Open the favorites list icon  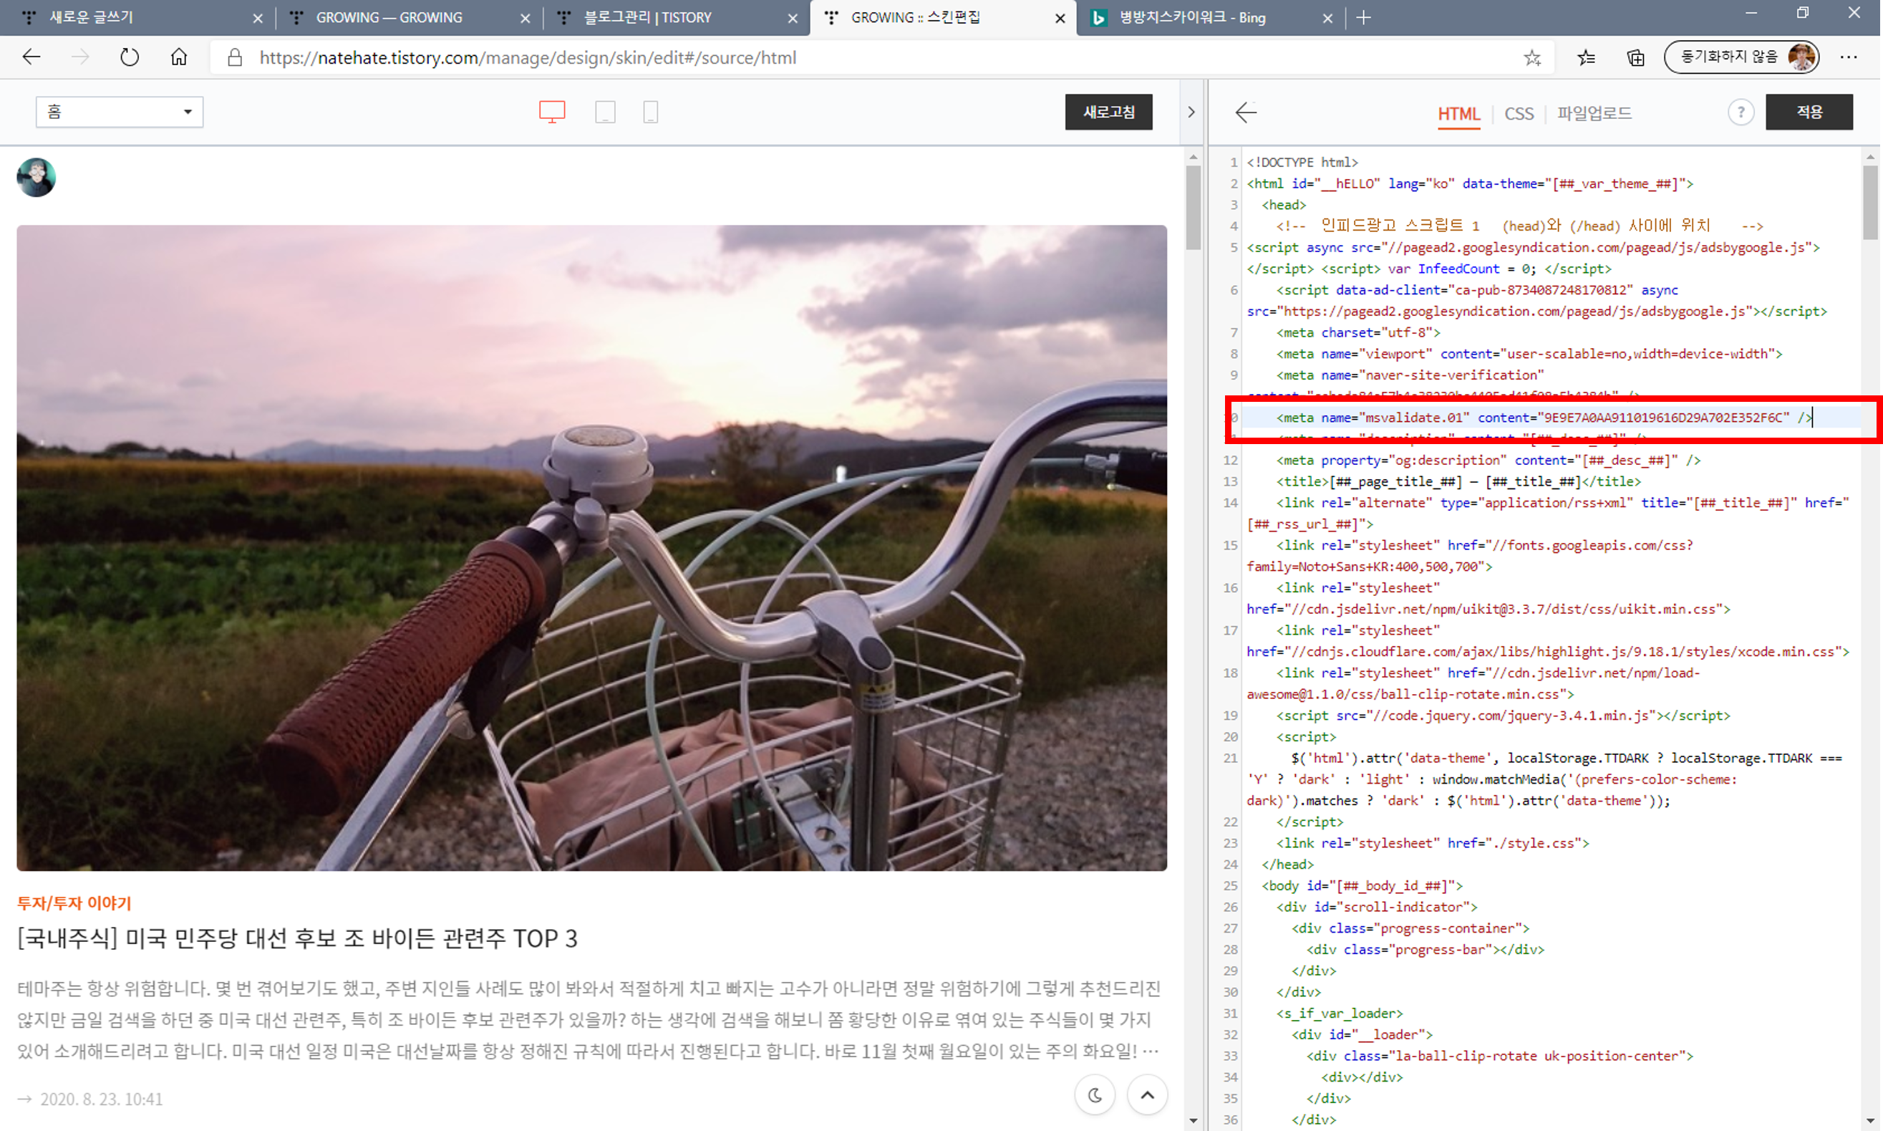point(1586,57)
